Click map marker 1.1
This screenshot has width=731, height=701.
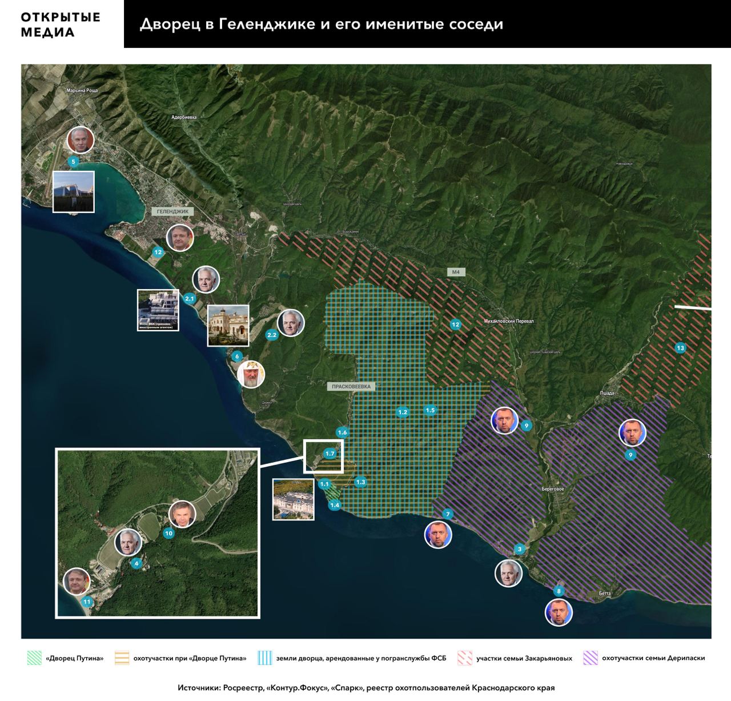[324, 484]
